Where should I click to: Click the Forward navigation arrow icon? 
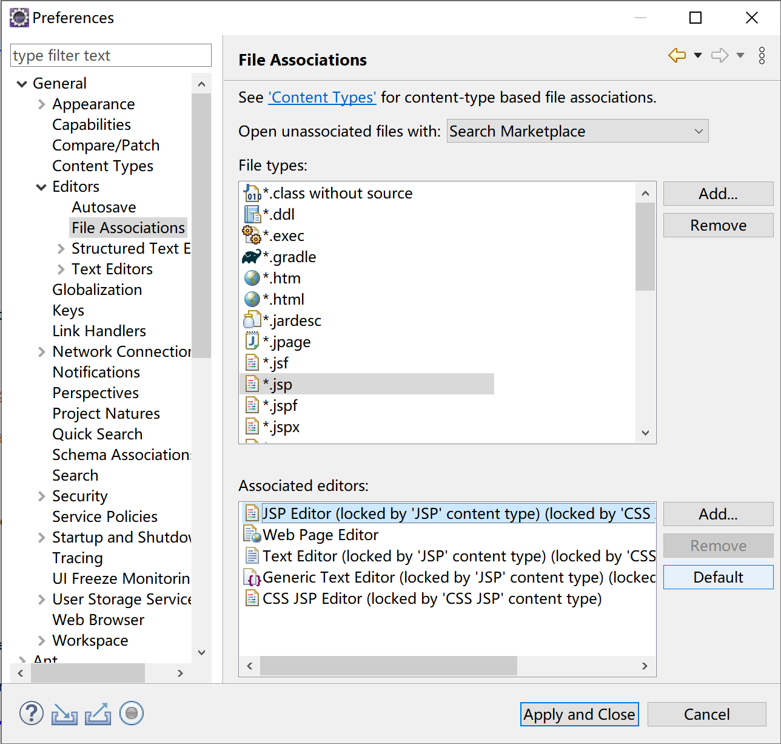point(720,56)
